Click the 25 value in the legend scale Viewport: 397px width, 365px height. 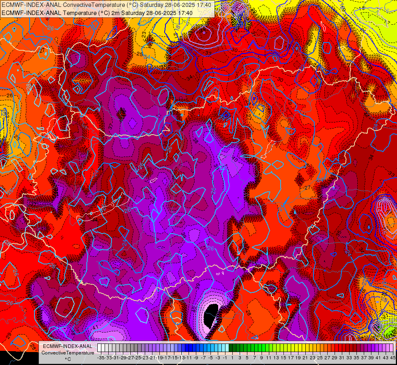320,358
